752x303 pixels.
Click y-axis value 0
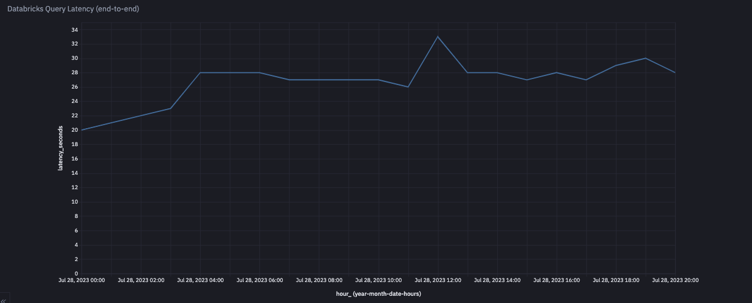click(77, 274)
